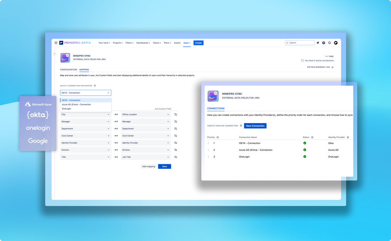
Task: Click the New Connection button
Action: point(255,126)
